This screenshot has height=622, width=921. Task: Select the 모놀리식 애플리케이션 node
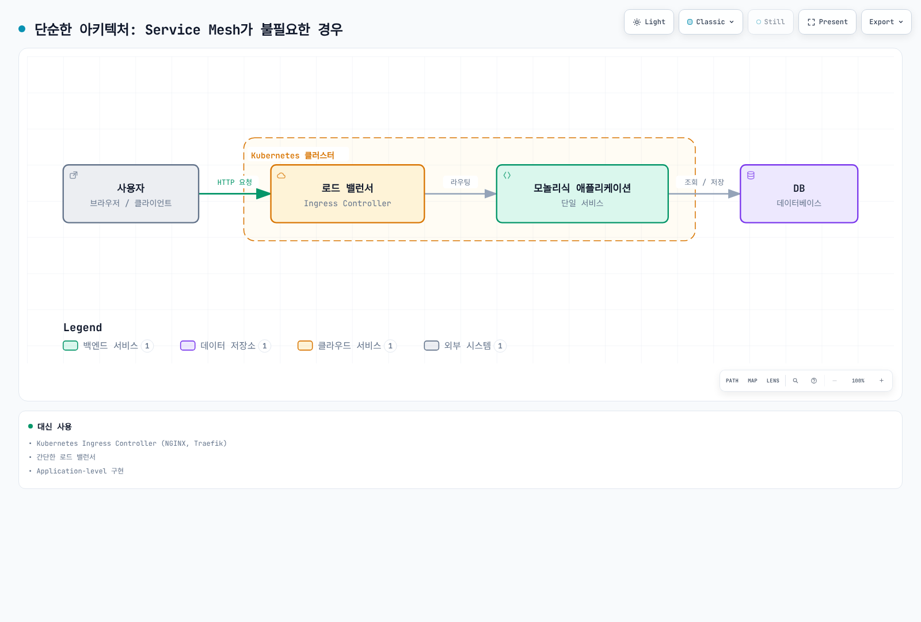(x=583, y=194)
